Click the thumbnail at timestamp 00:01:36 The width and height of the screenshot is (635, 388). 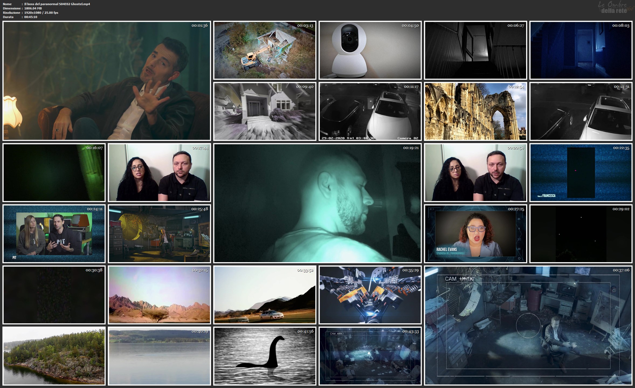click(x=106, y=81)
